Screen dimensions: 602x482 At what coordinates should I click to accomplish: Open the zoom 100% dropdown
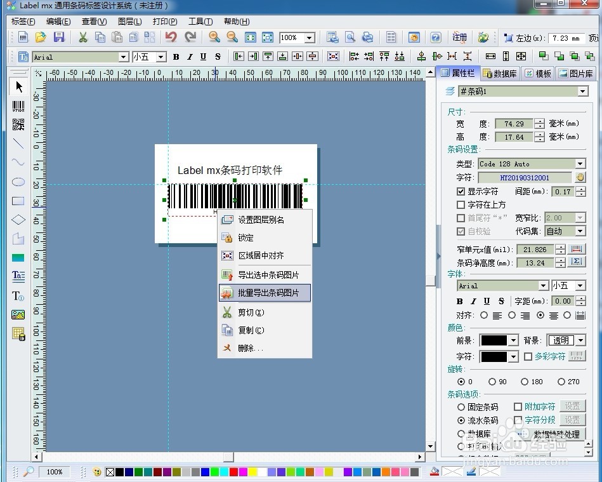click(310, 37)
